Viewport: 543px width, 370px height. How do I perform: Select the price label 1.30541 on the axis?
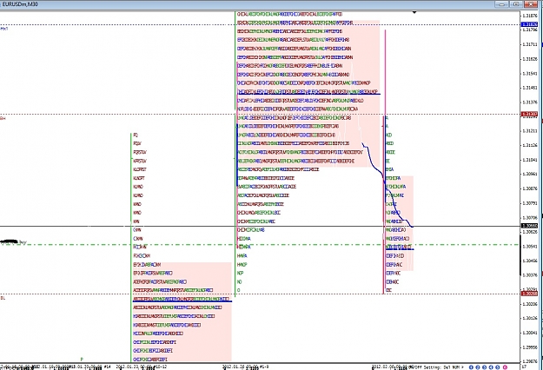(x=530, y=247)
